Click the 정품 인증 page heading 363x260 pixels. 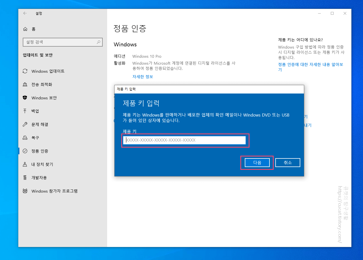pos(130,28)
